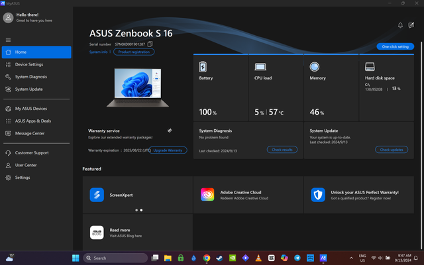Click the 130/952GB disk usage text
This screenshot has width=424, height=265.
pyautogui.click(x=374, y=89)
